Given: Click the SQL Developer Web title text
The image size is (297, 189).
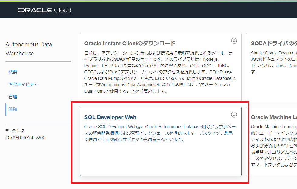Looking at the screenshot, I should (110, 117).
